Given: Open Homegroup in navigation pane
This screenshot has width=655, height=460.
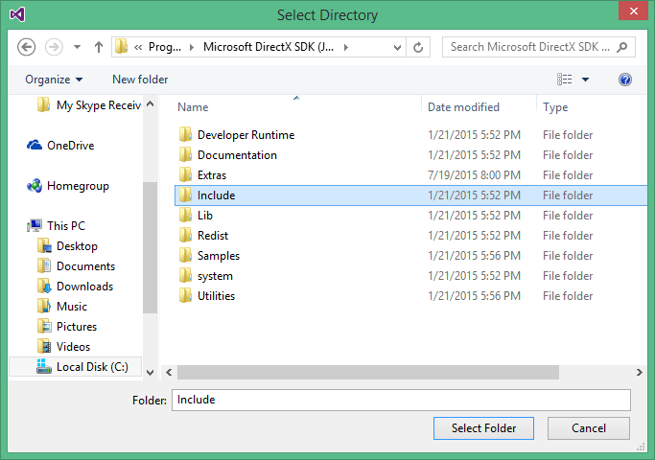Looking at the screenshot, I should pyautogui.click(x=68, y=186).
